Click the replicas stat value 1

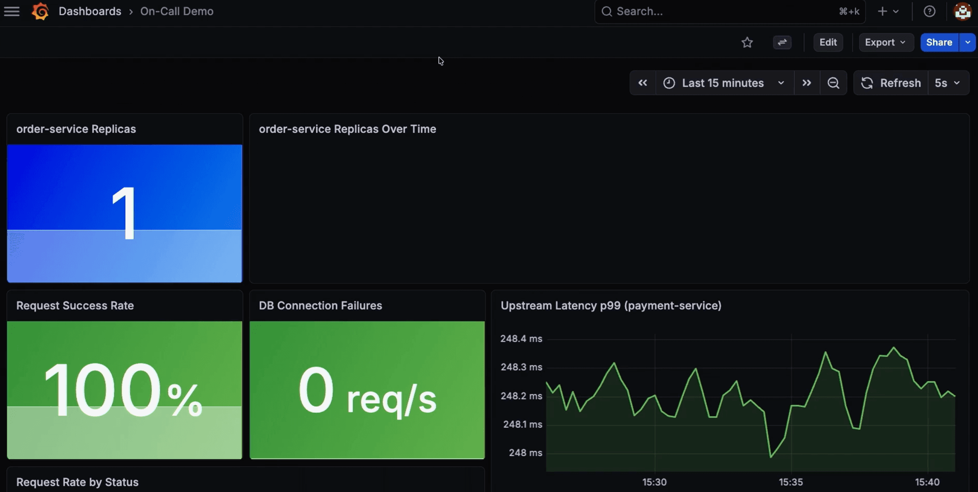pos(124,213)
